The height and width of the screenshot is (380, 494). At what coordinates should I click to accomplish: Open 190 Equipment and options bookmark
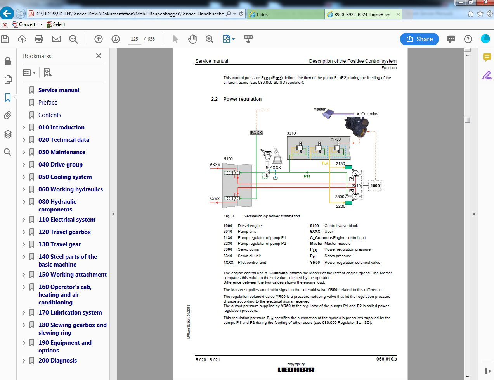pyautogui.click(x=65, y=347)
